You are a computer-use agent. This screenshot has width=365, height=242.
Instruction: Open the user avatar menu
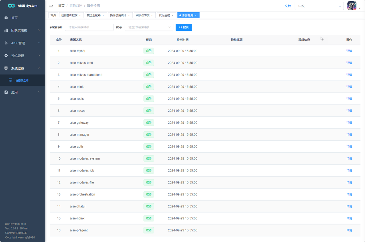point(352,6)
